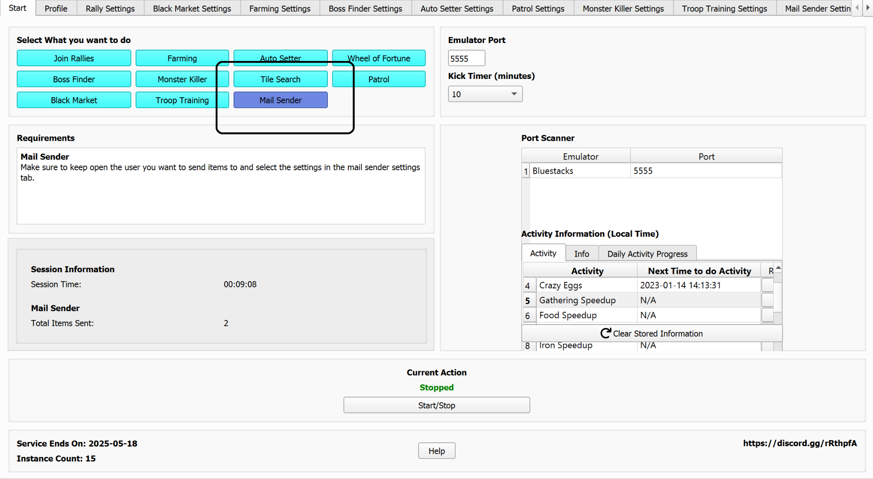Open the Troop Training Settings tab
Screen dimensions: 873x479
click(724, 9)
